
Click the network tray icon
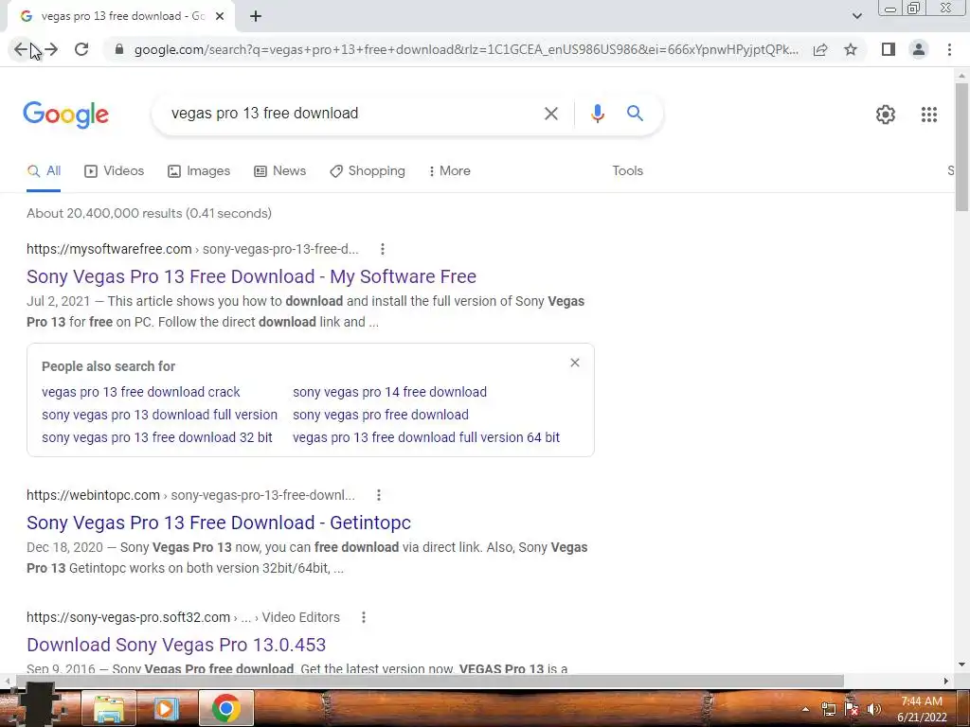click(x=828, y=710)
